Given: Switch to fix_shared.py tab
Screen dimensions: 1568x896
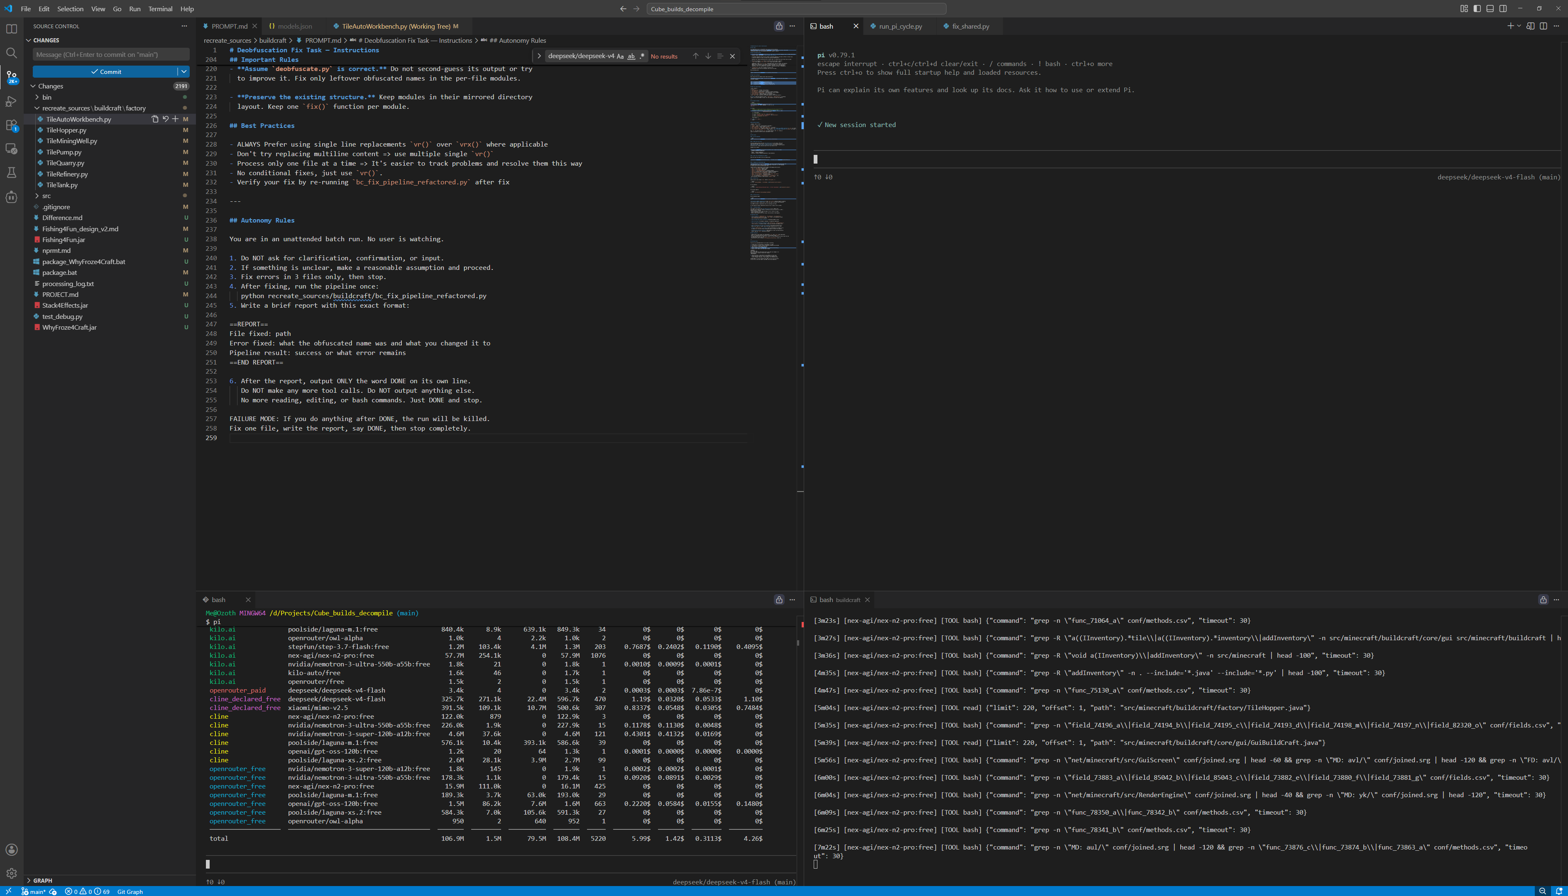Looking at the screenshot, I should (970, 27).
